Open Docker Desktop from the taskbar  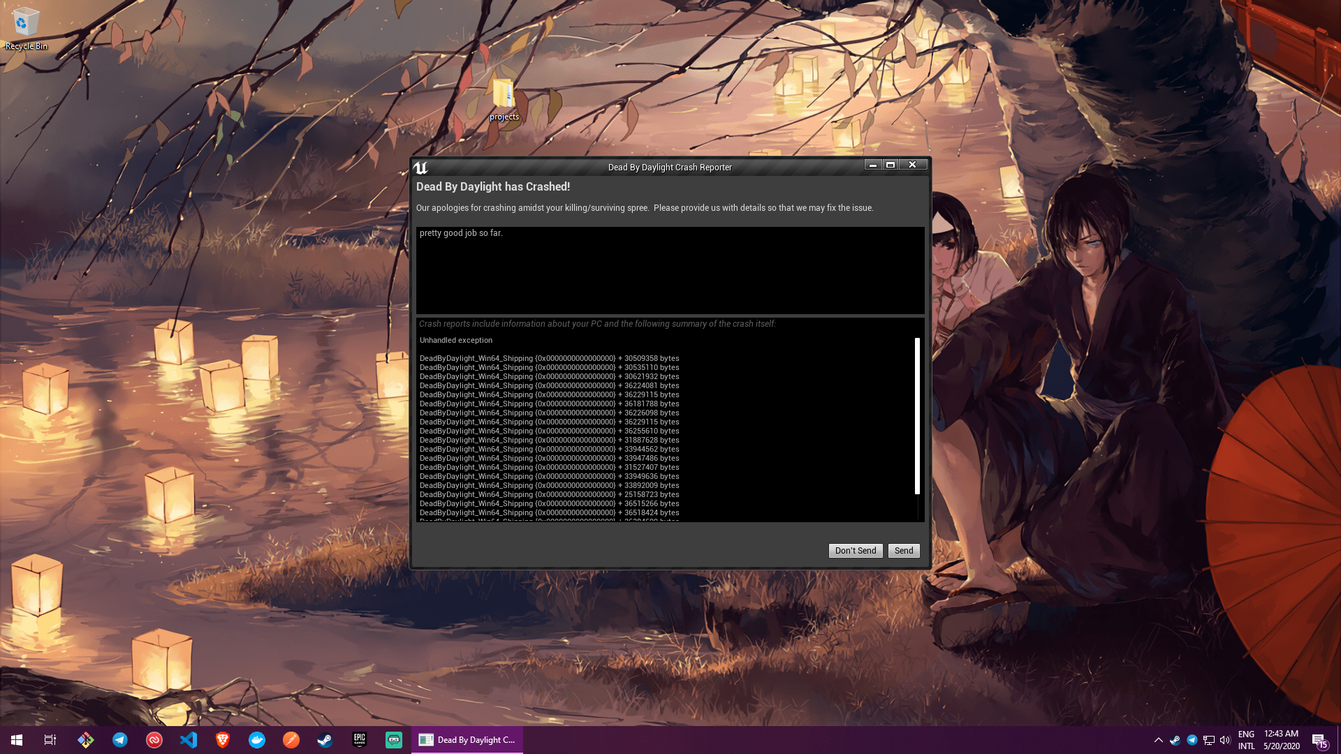tap(257, 740)
